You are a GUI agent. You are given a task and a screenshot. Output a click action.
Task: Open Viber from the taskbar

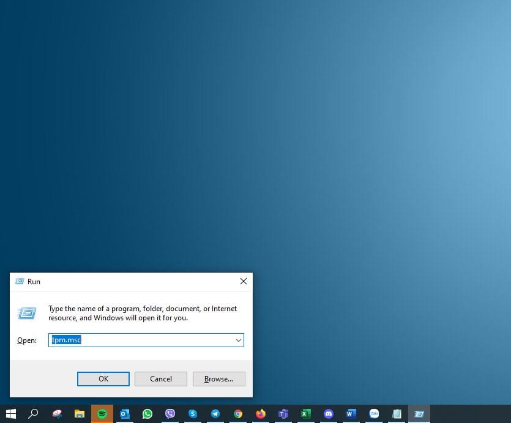[170, 414]
